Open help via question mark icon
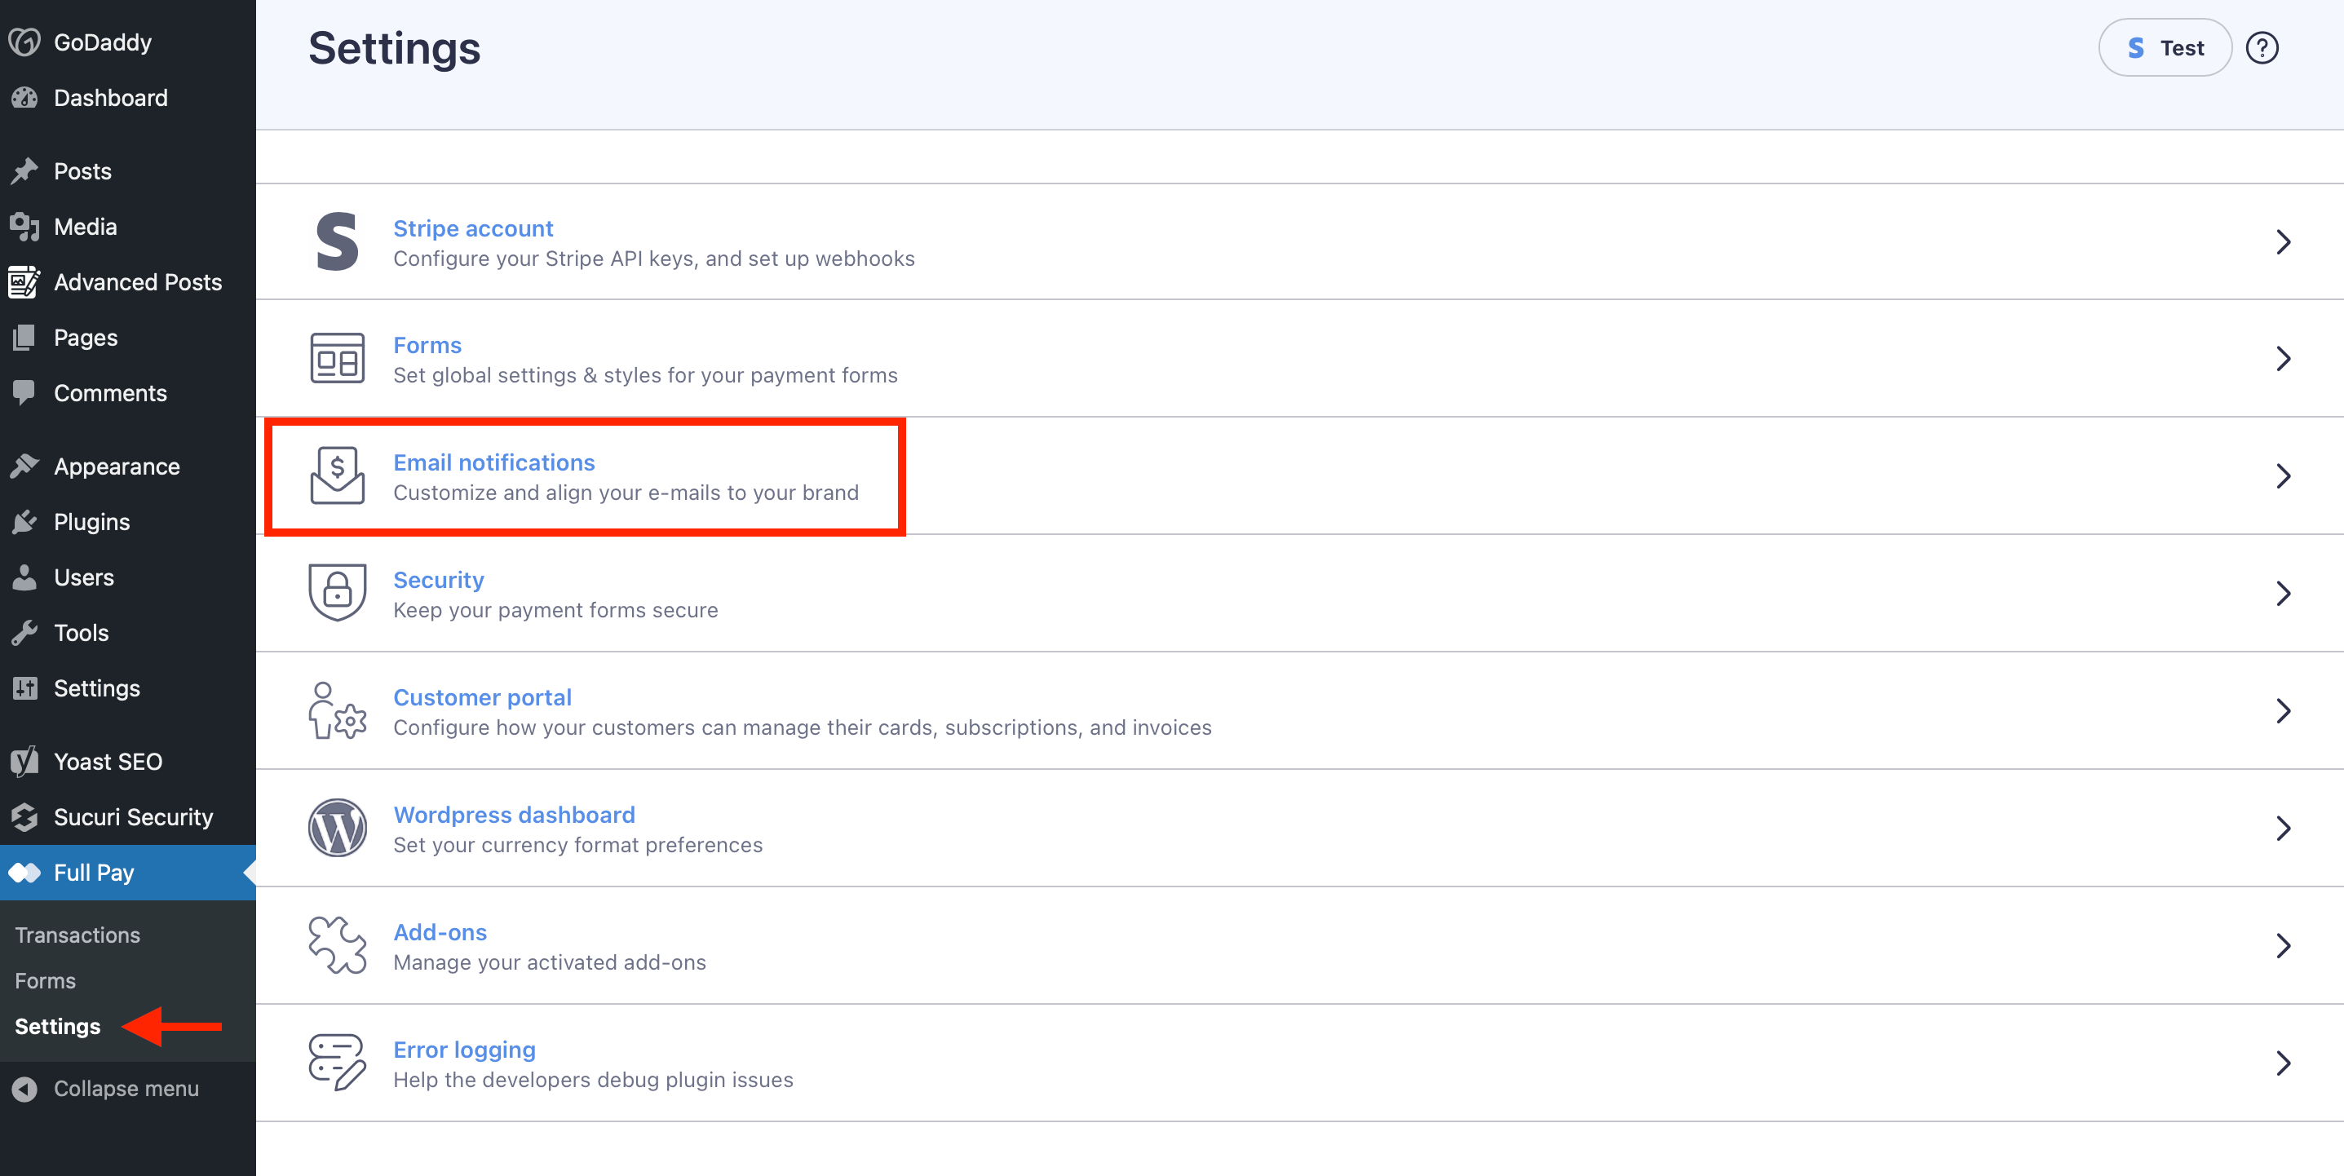Viewport: 2344px width, 1176px height. click(x=2262, y=48)
